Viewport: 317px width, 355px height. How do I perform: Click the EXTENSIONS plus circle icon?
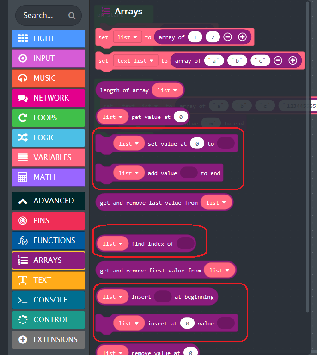(x=23, y=339)
